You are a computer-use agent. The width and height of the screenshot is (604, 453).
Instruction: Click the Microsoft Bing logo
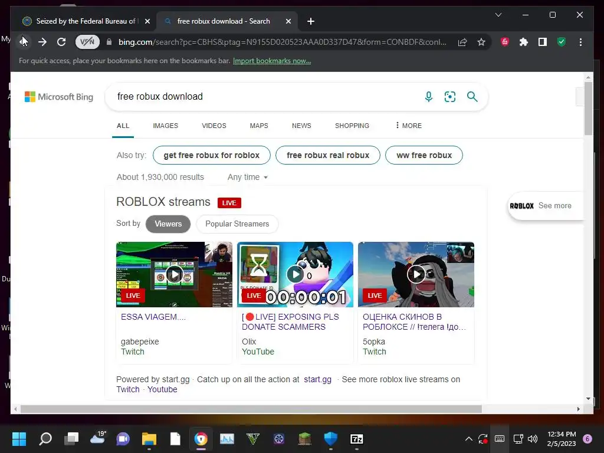[x=59, y=97]
